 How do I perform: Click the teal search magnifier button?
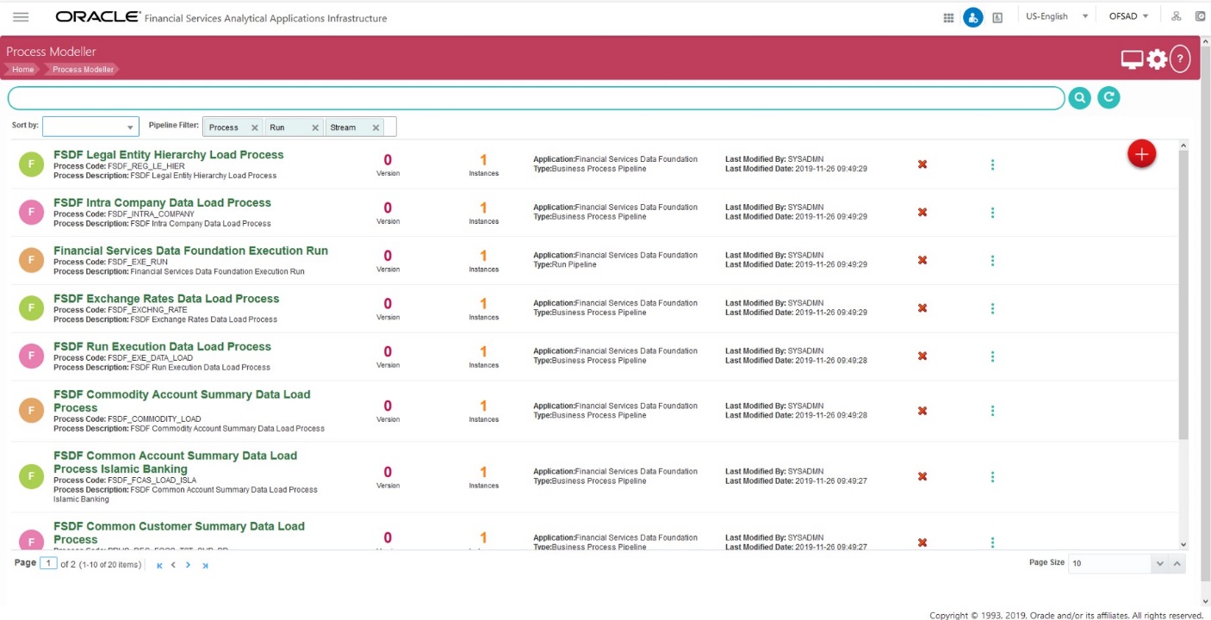(x=1079, y=98)
